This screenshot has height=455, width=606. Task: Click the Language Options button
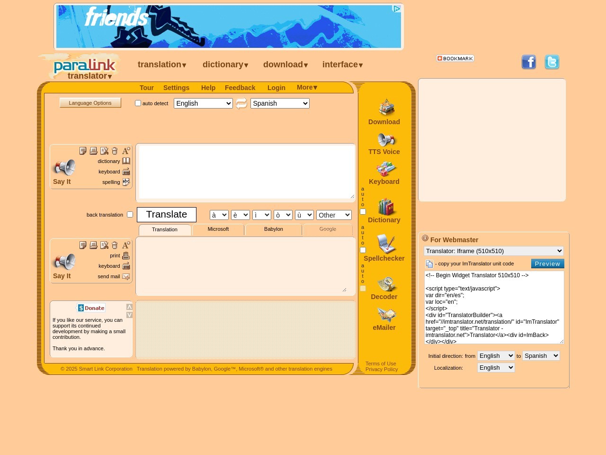(x=90, y=103)
